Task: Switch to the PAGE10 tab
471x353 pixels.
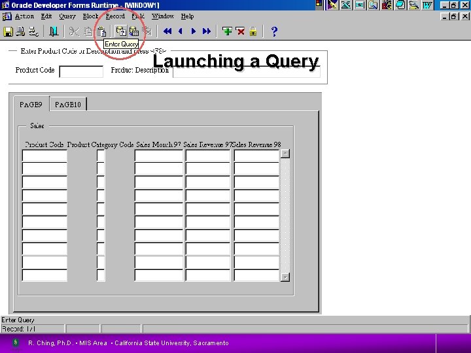Action: pos(68,104)
